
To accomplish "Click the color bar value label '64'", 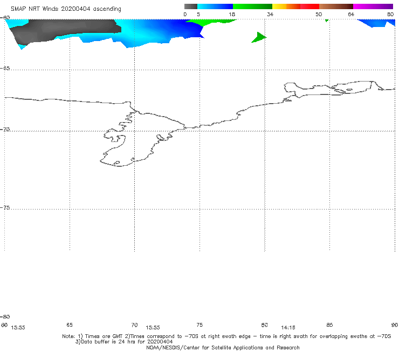I will [351, 15].
